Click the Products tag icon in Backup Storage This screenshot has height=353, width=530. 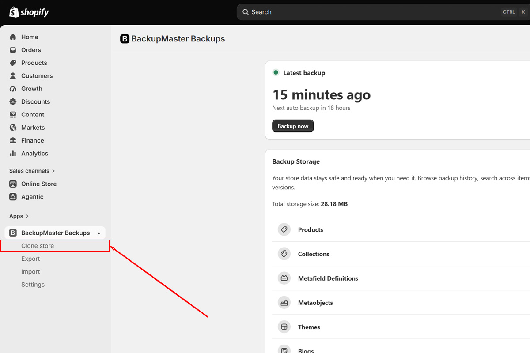pyautogui.click(x=284, y=230)
